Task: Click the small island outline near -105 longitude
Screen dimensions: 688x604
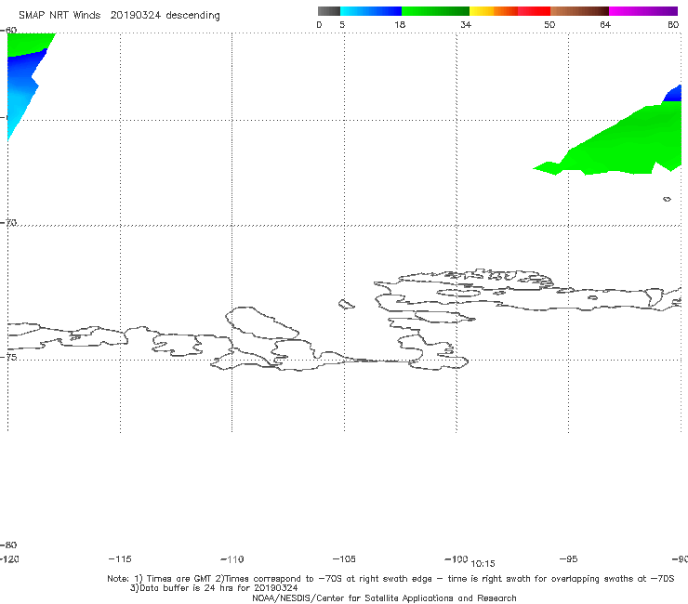Action: (347, 304)
